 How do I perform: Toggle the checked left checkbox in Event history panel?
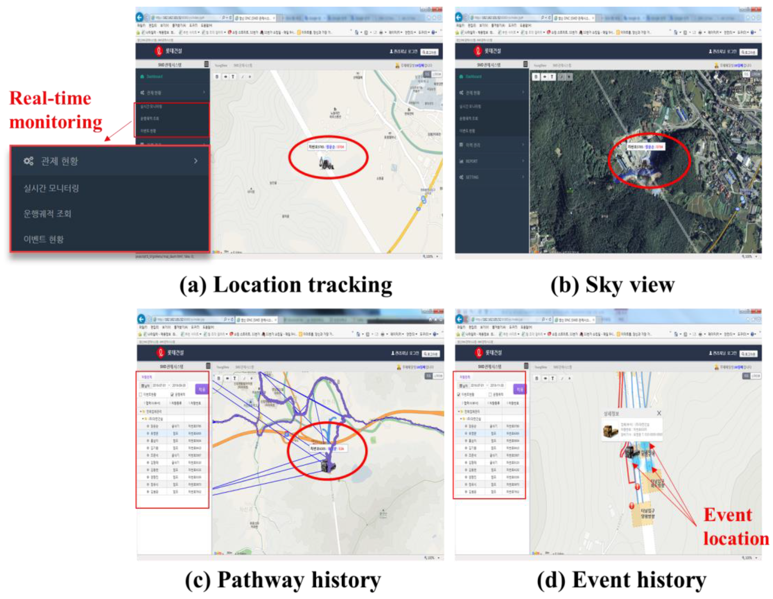[459, 394]
